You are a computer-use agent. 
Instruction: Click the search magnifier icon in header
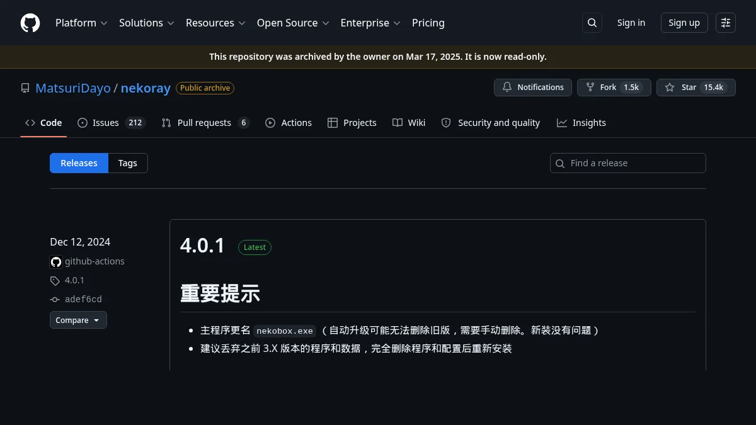[592, 23]
